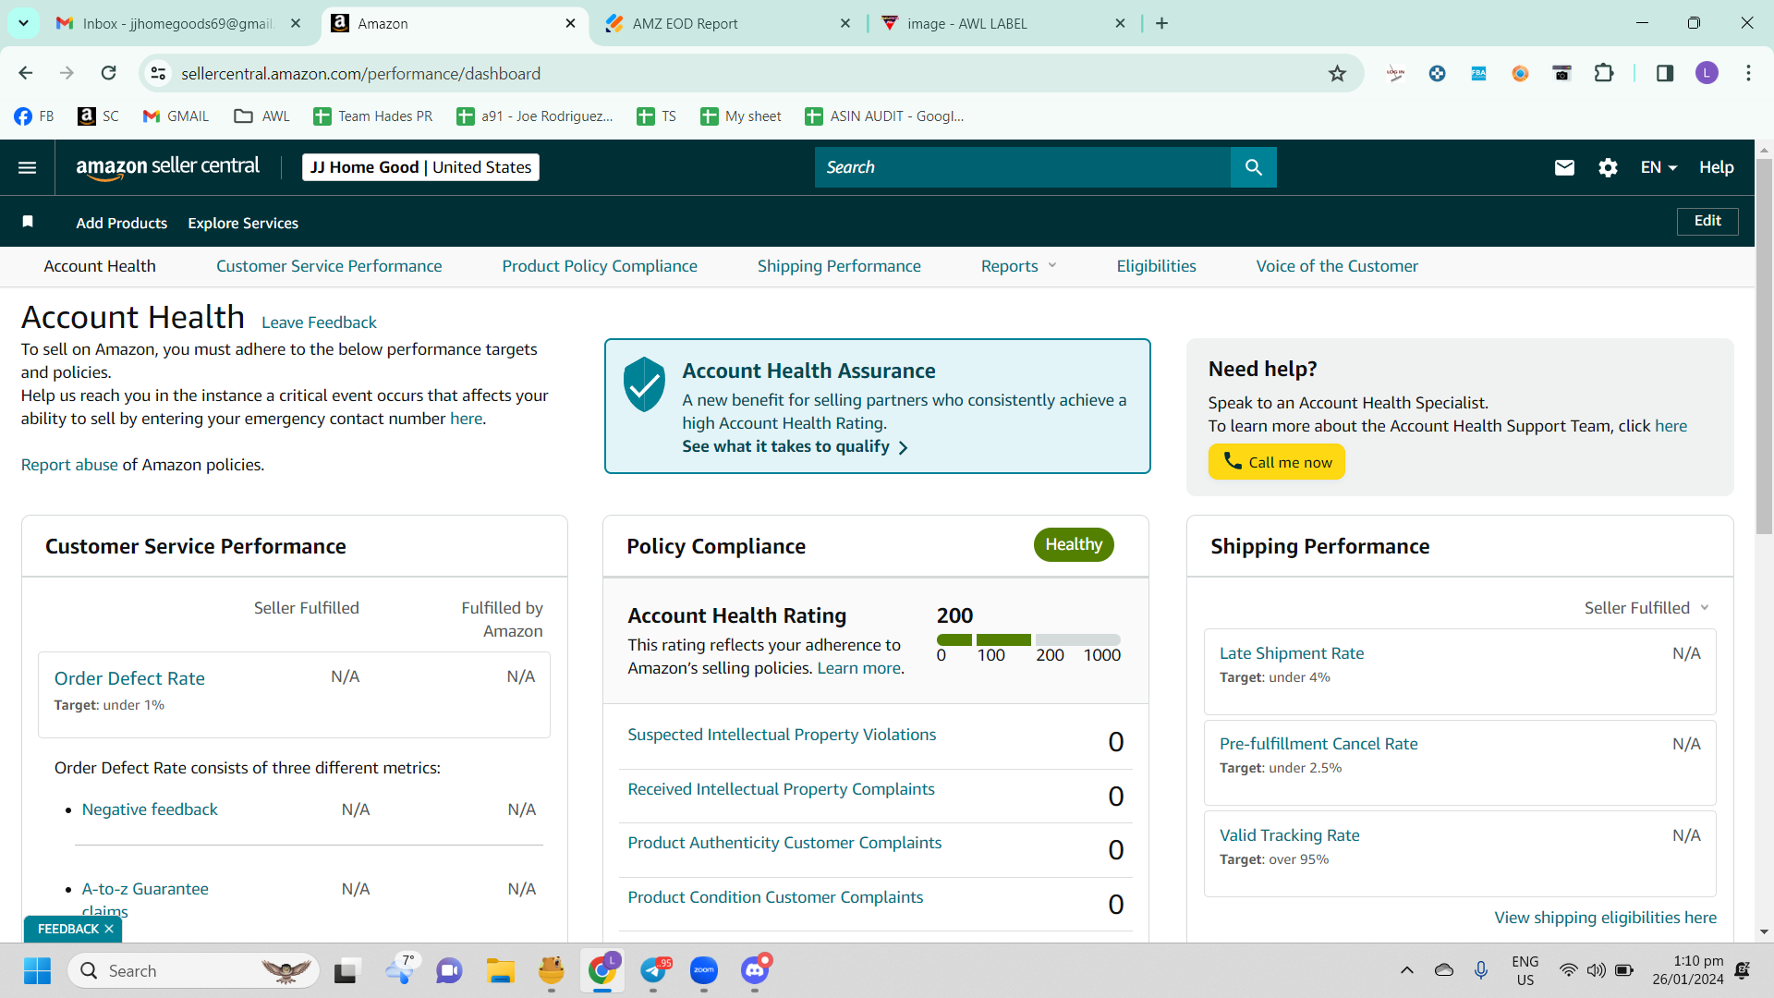Click the Windows taskbar search box
Image resolution: width=1774 pixels, height=998 pixels.
point(193,970)
